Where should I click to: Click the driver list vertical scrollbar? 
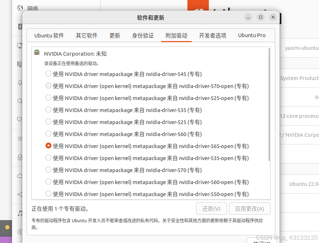click(x=269, y=104)
